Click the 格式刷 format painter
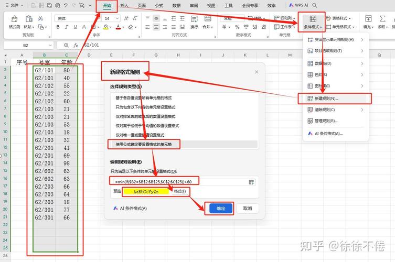The height and width of the screenshot is (262, 395). 14,22
